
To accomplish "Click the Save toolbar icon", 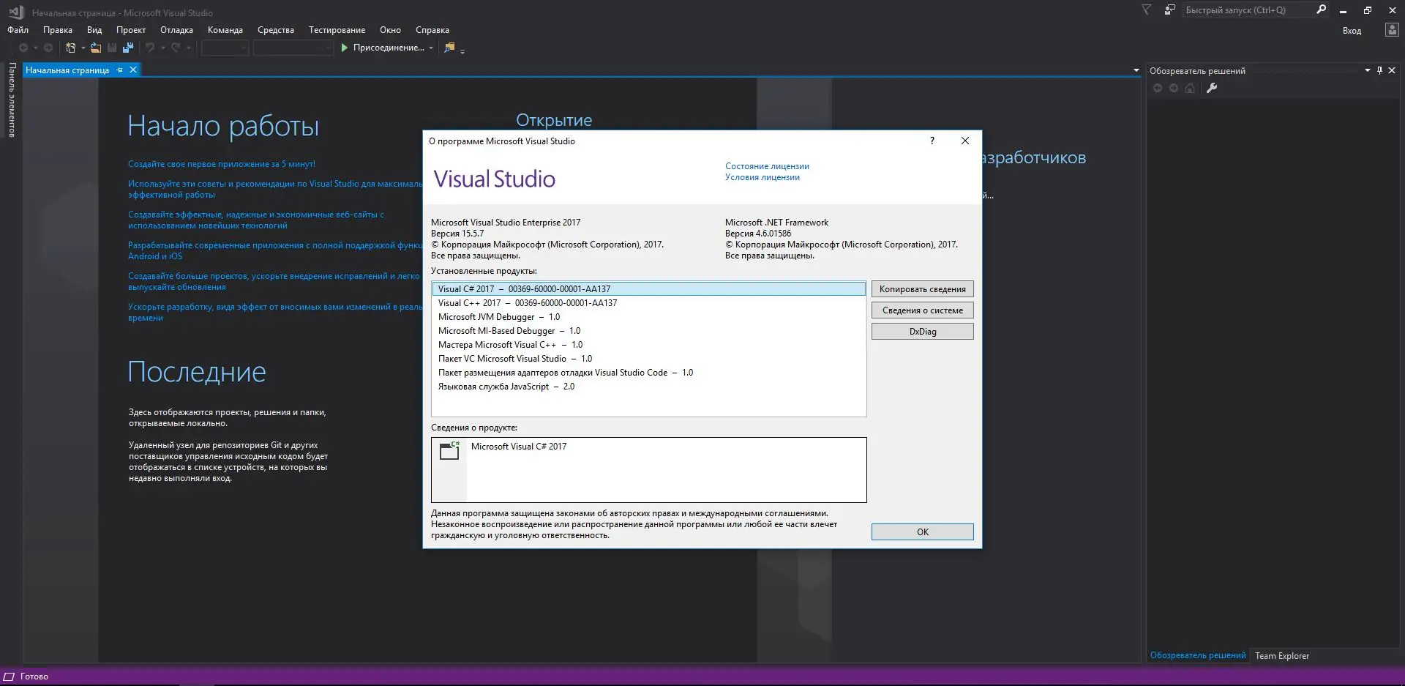I will (111, 47).
